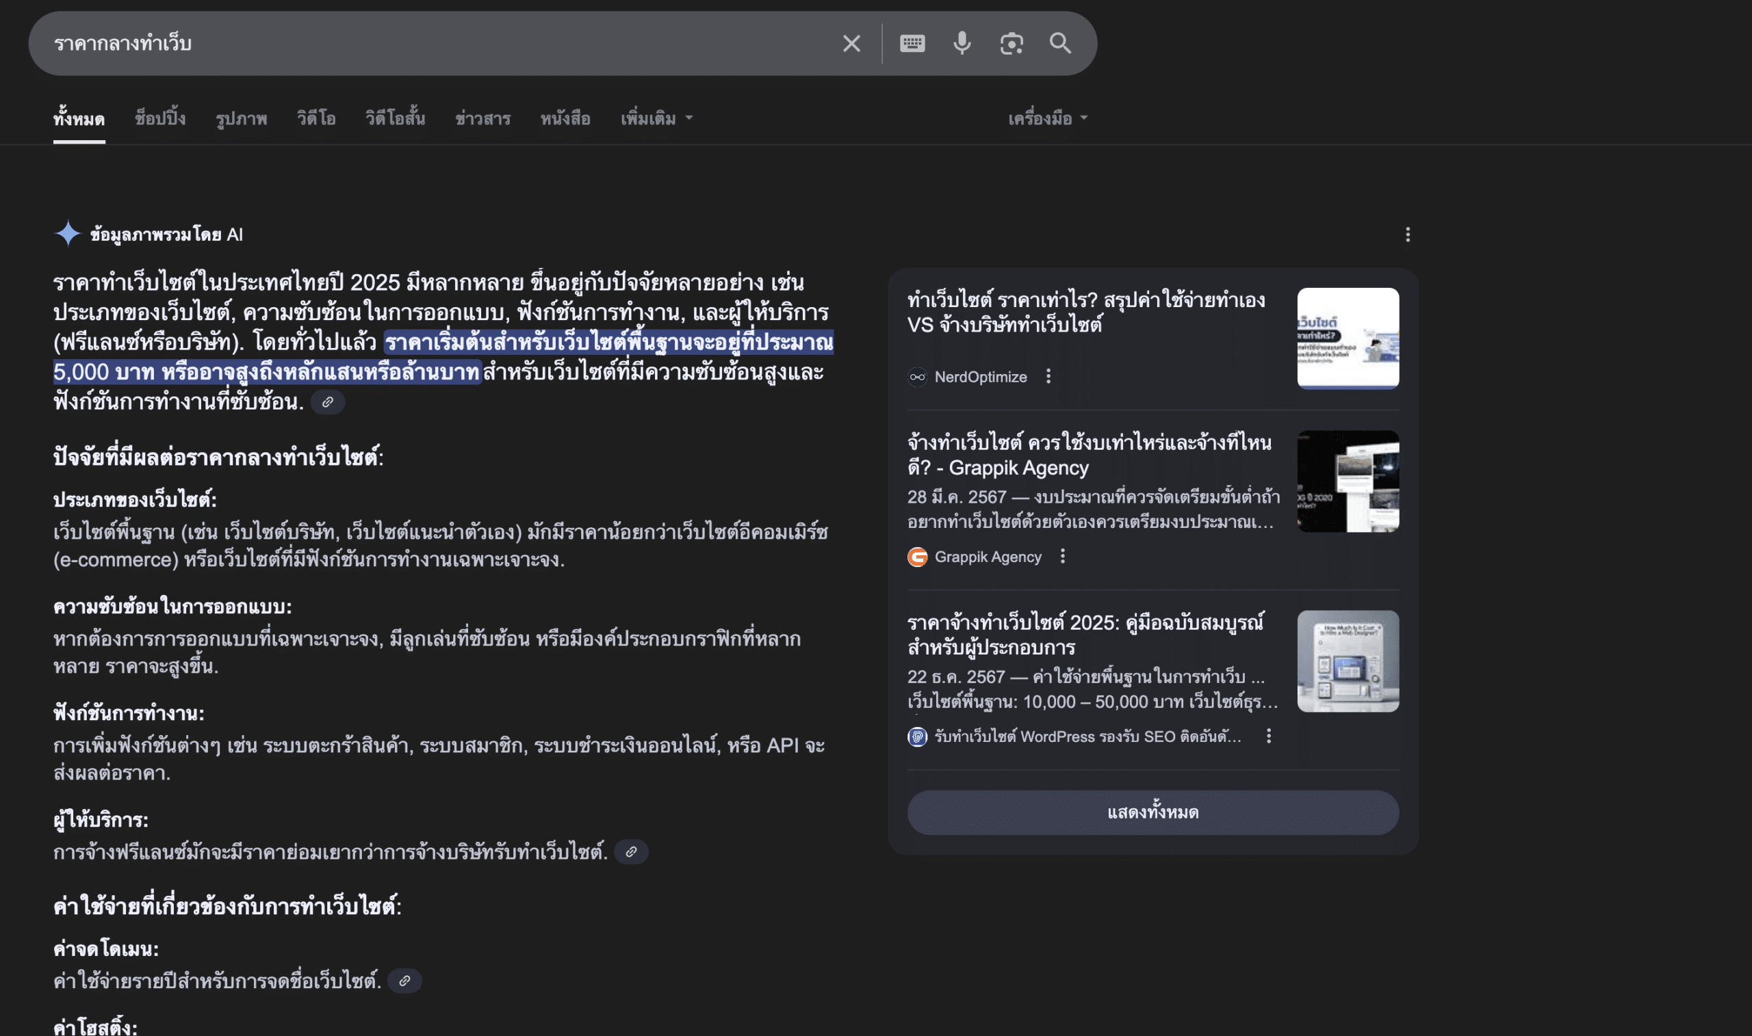Click link icon after domain fee sentence
This screenshot has height=1036, width=1752.
pyautogui.click(x=404, y=981)
